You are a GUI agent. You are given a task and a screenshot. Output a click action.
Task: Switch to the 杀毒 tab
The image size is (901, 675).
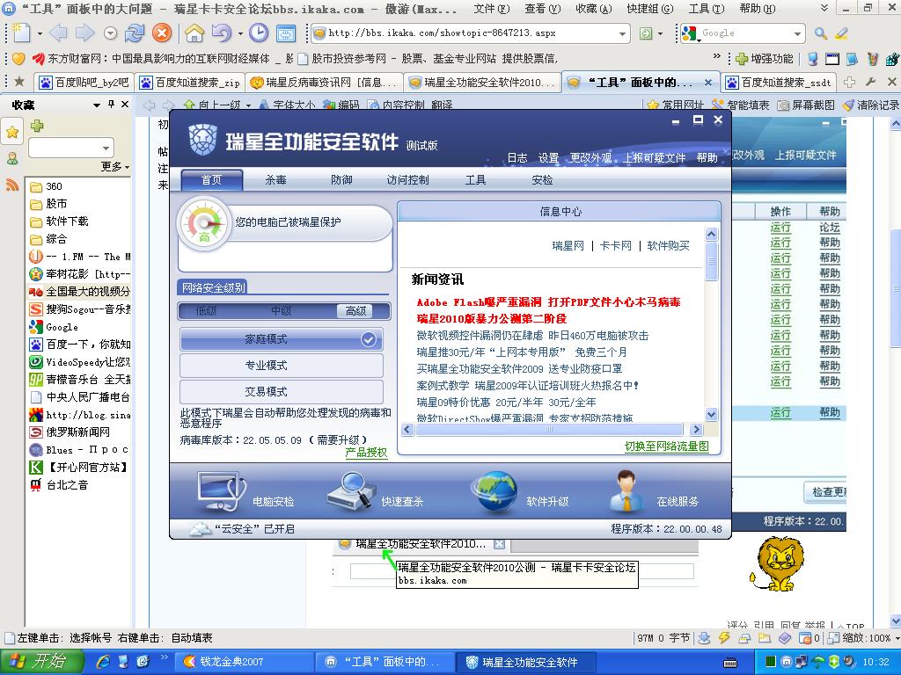(275, 179)
